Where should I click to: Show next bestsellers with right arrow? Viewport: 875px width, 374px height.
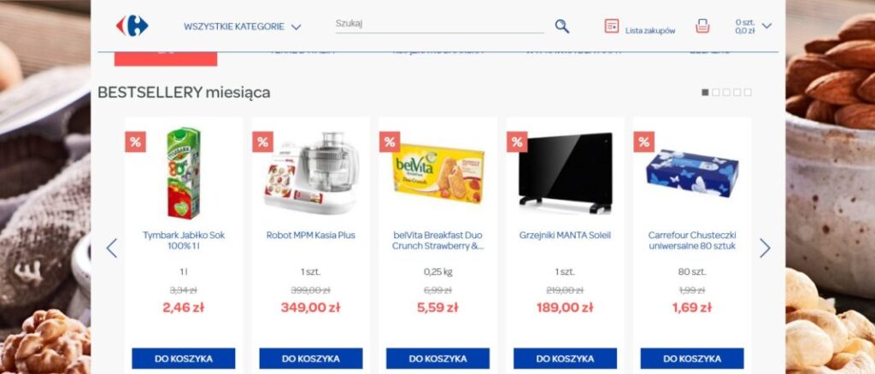765,248
